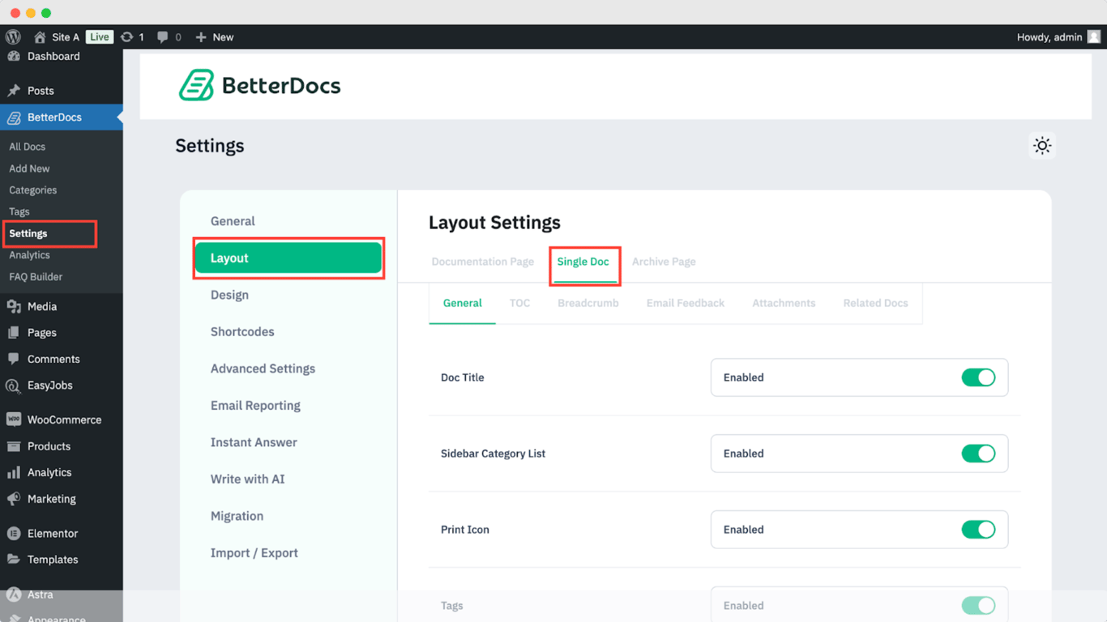Select Shortcodes in the settings menu
This screenshot has height=622, width=1107.
[x=242, y=332]
